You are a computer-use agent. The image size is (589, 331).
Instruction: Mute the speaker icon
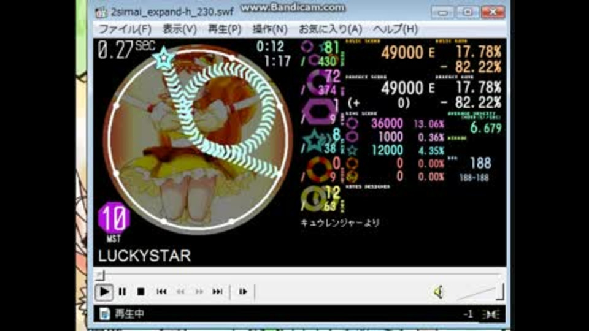(x=438, y=292)
